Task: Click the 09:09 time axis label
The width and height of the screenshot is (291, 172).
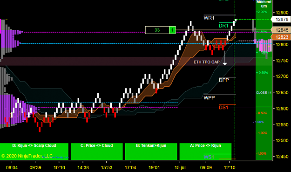Action: pos(206,168)
